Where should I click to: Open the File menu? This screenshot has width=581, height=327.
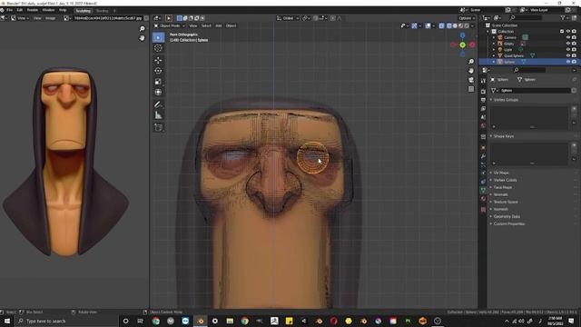tap(9, 10)
